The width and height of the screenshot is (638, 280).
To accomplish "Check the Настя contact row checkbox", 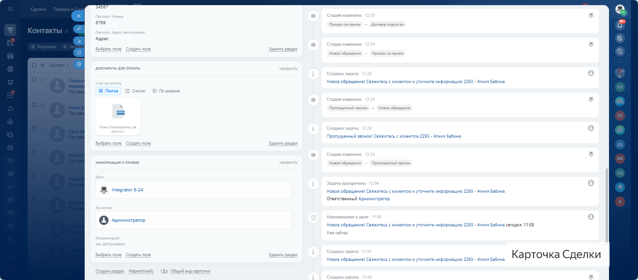I will pos(34,176).
